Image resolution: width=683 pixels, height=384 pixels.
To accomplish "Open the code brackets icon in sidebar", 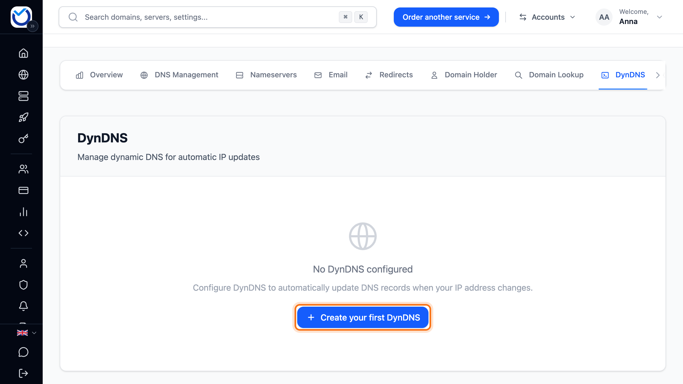I will (x=23, y=233).
